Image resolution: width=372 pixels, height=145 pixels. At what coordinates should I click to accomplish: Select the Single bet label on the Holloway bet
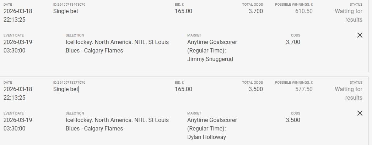(66, 89)
